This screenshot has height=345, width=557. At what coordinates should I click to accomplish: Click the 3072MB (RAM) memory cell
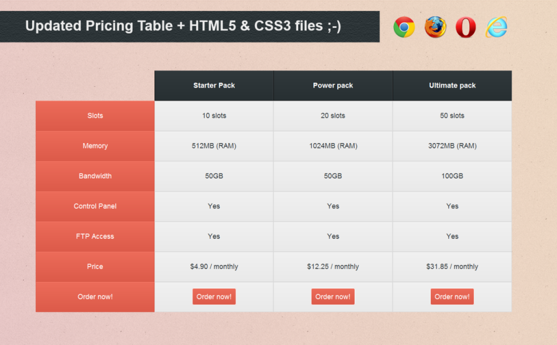click(452, 146)
